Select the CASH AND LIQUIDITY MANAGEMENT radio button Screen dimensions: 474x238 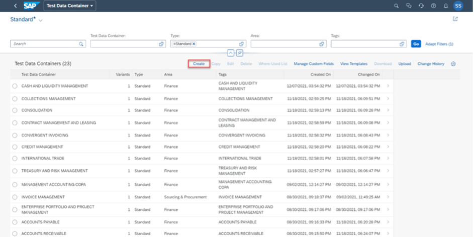coord(15,86)
